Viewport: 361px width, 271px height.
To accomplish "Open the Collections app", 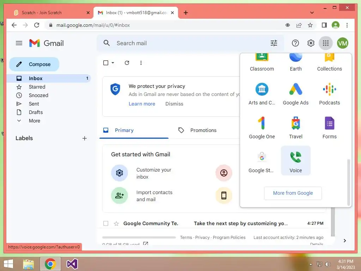I will (x=330, y=62).
